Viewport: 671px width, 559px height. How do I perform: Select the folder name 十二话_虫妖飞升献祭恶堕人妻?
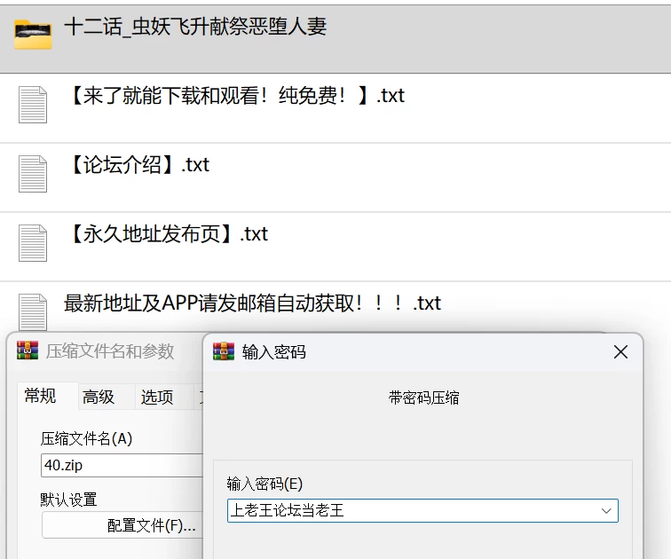click(195, 27)
